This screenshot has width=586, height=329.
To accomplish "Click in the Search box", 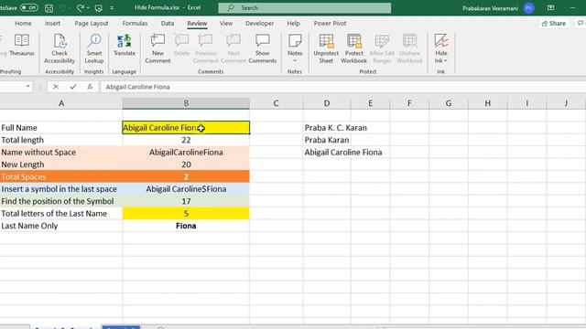I will pyautogui.click(x=305, y=8).
